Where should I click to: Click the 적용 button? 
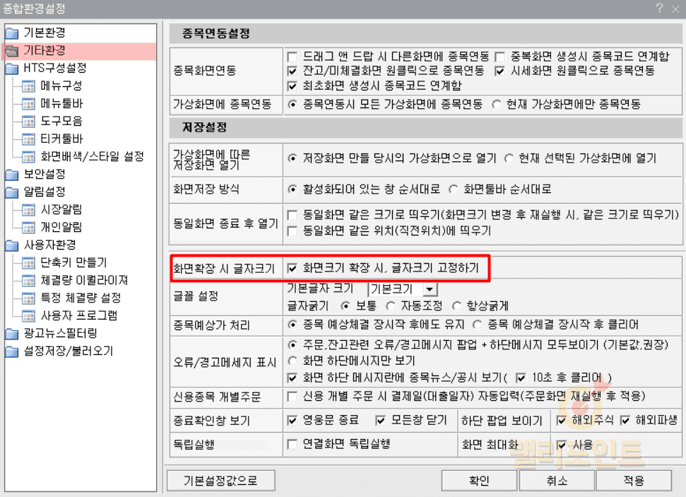pos(633,481)
